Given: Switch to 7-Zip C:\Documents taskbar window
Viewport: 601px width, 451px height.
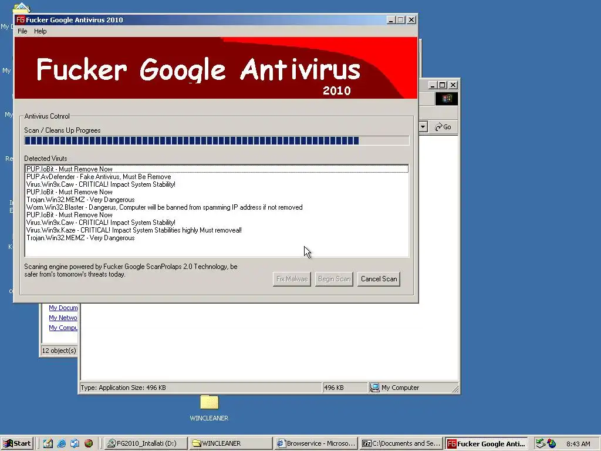Looking at the screenshot, I should click(x=401, y=444).
